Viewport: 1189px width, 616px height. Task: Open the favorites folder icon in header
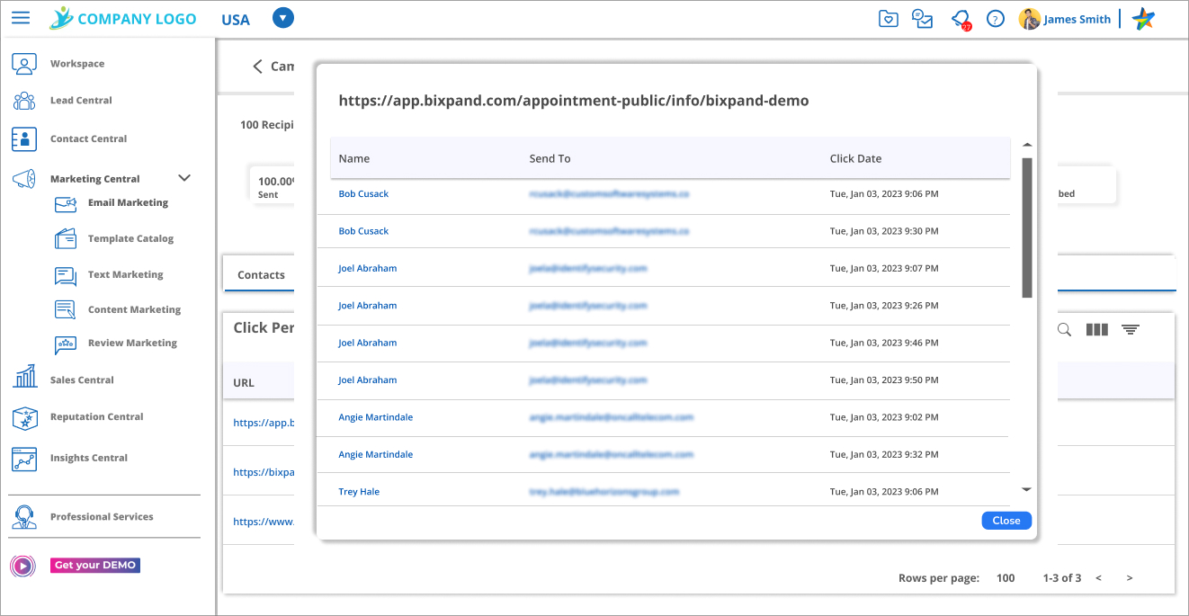(888, 19)
